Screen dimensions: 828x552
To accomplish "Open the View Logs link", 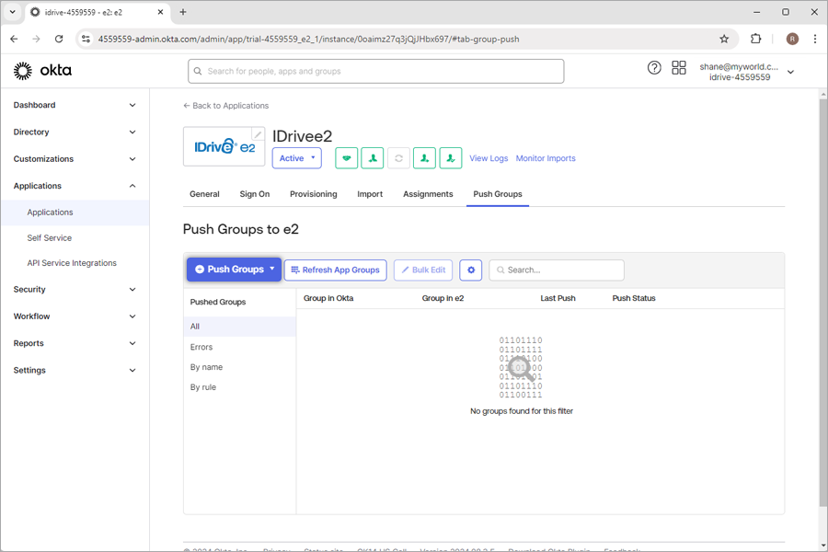I will [489, 158].
